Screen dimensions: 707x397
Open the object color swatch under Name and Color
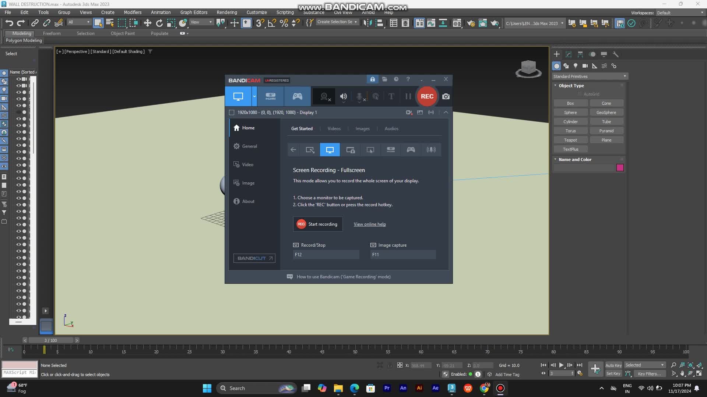[620, 168]
